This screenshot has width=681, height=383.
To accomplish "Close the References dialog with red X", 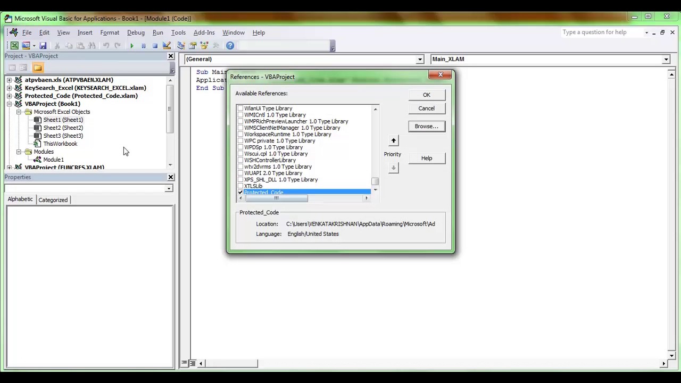I will coord(441,75).
